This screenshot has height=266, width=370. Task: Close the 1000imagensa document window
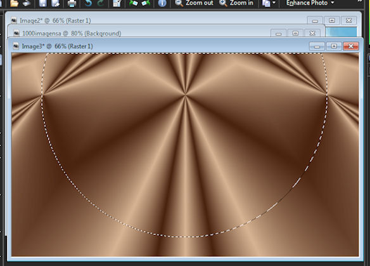tap(312, 34)
